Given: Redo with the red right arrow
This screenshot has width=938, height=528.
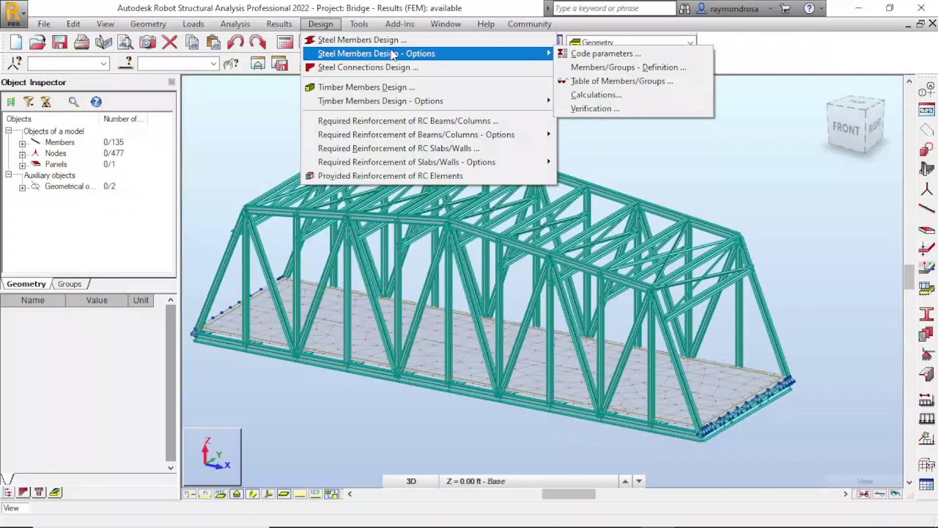Looking at the screenshot, I should [257, 43].
